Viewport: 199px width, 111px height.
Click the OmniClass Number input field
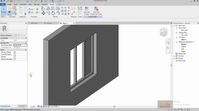(x=20, y=45)
